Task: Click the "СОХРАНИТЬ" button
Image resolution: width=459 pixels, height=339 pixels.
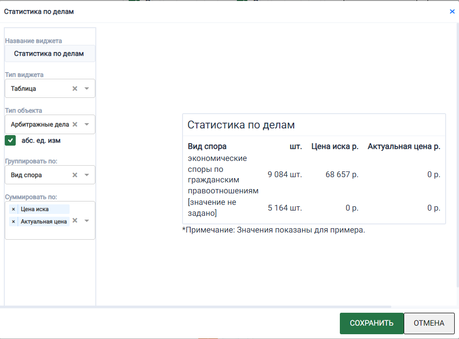Action: pos(372,323)
